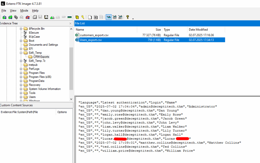Open the toolbar options dropdown arrow
The width and height of the screenshot is (260, 163).
point(133,19)
